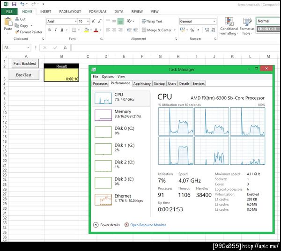Toggle Wrap Text
This screenshot has width=281, height=251.
(152, 22)
